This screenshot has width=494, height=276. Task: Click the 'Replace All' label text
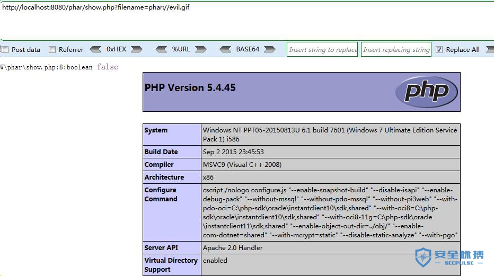463,49
